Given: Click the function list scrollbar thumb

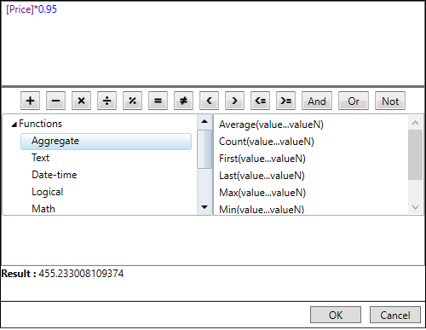Looking at the screenshot, I should (x=415, y=155).
